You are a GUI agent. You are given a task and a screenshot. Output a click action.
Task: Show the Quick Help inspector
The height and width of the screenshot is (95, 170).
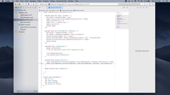click(143, 8)
